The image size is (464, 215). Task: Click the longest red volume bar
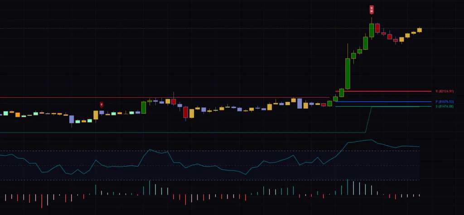pos(42,201)
